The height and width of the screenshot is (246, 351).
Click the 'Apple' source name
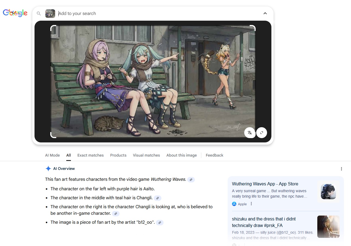242,204
